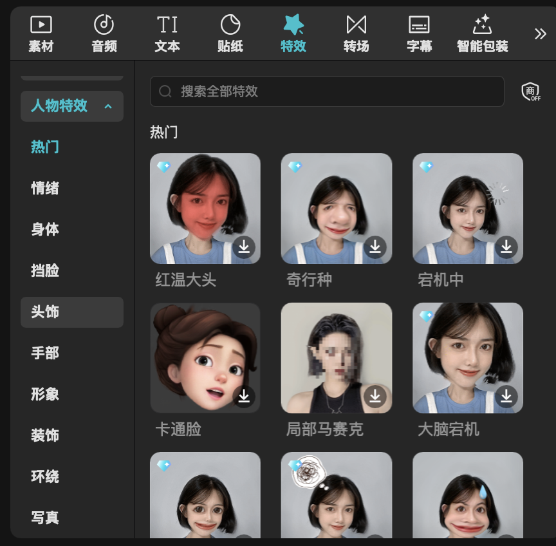Click the 红温大头 effect label

pyautogui.click(x=186, y=280)
